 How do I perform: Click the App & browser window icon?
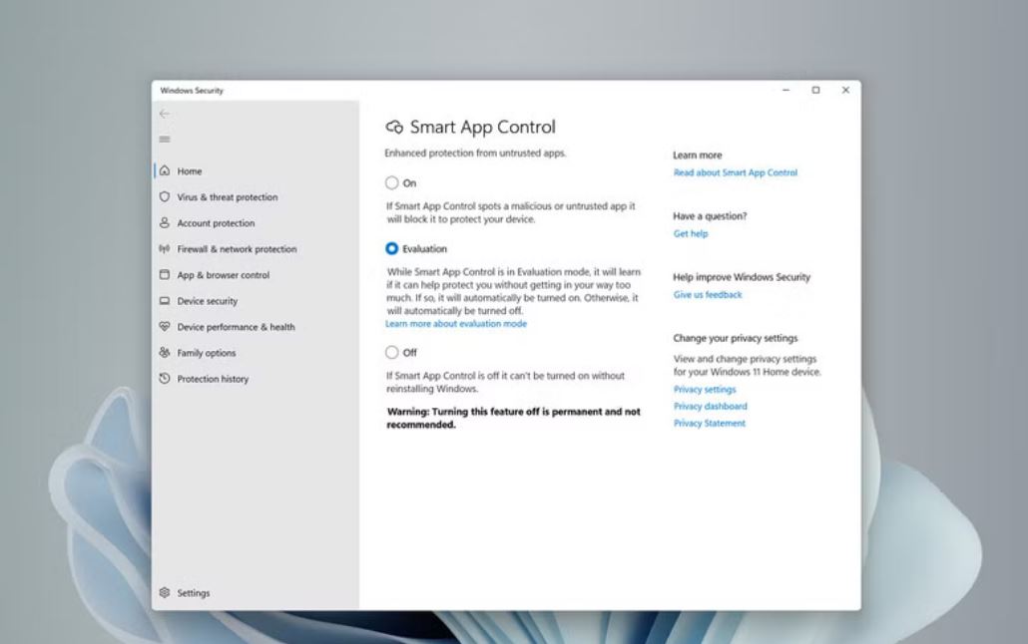(165, 274)
